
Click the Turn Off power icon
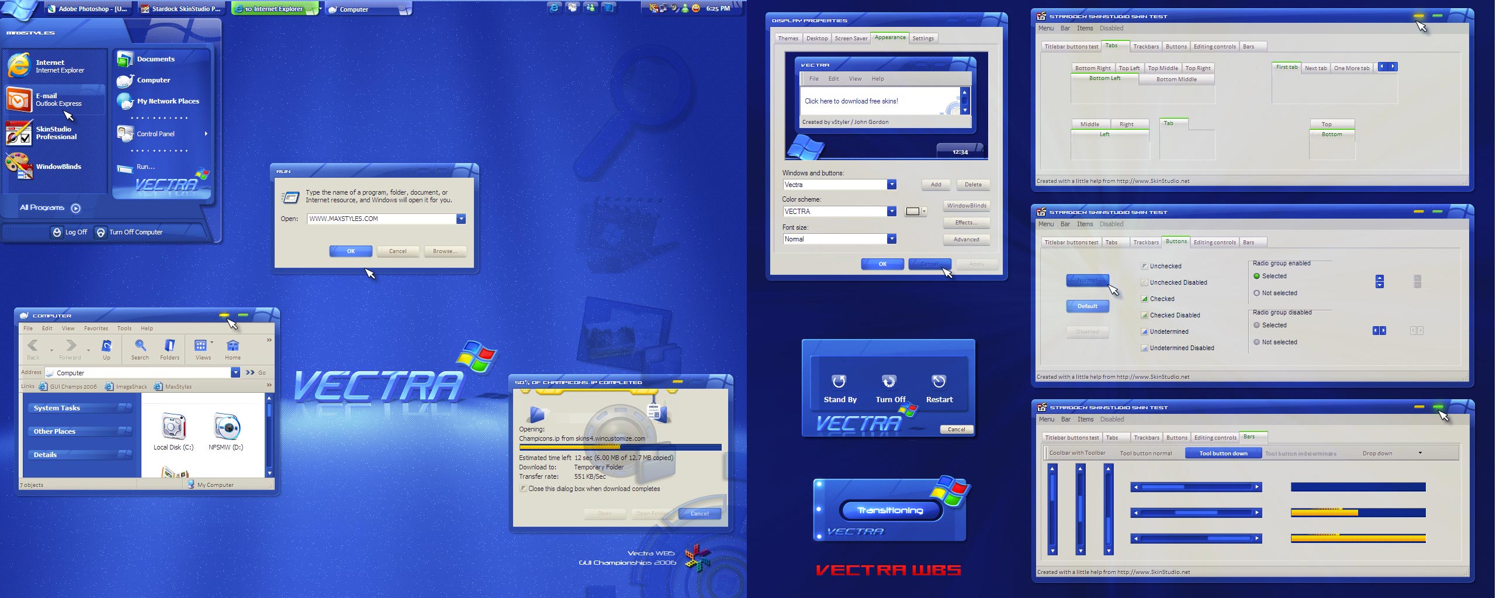click(x=889, y=381)
